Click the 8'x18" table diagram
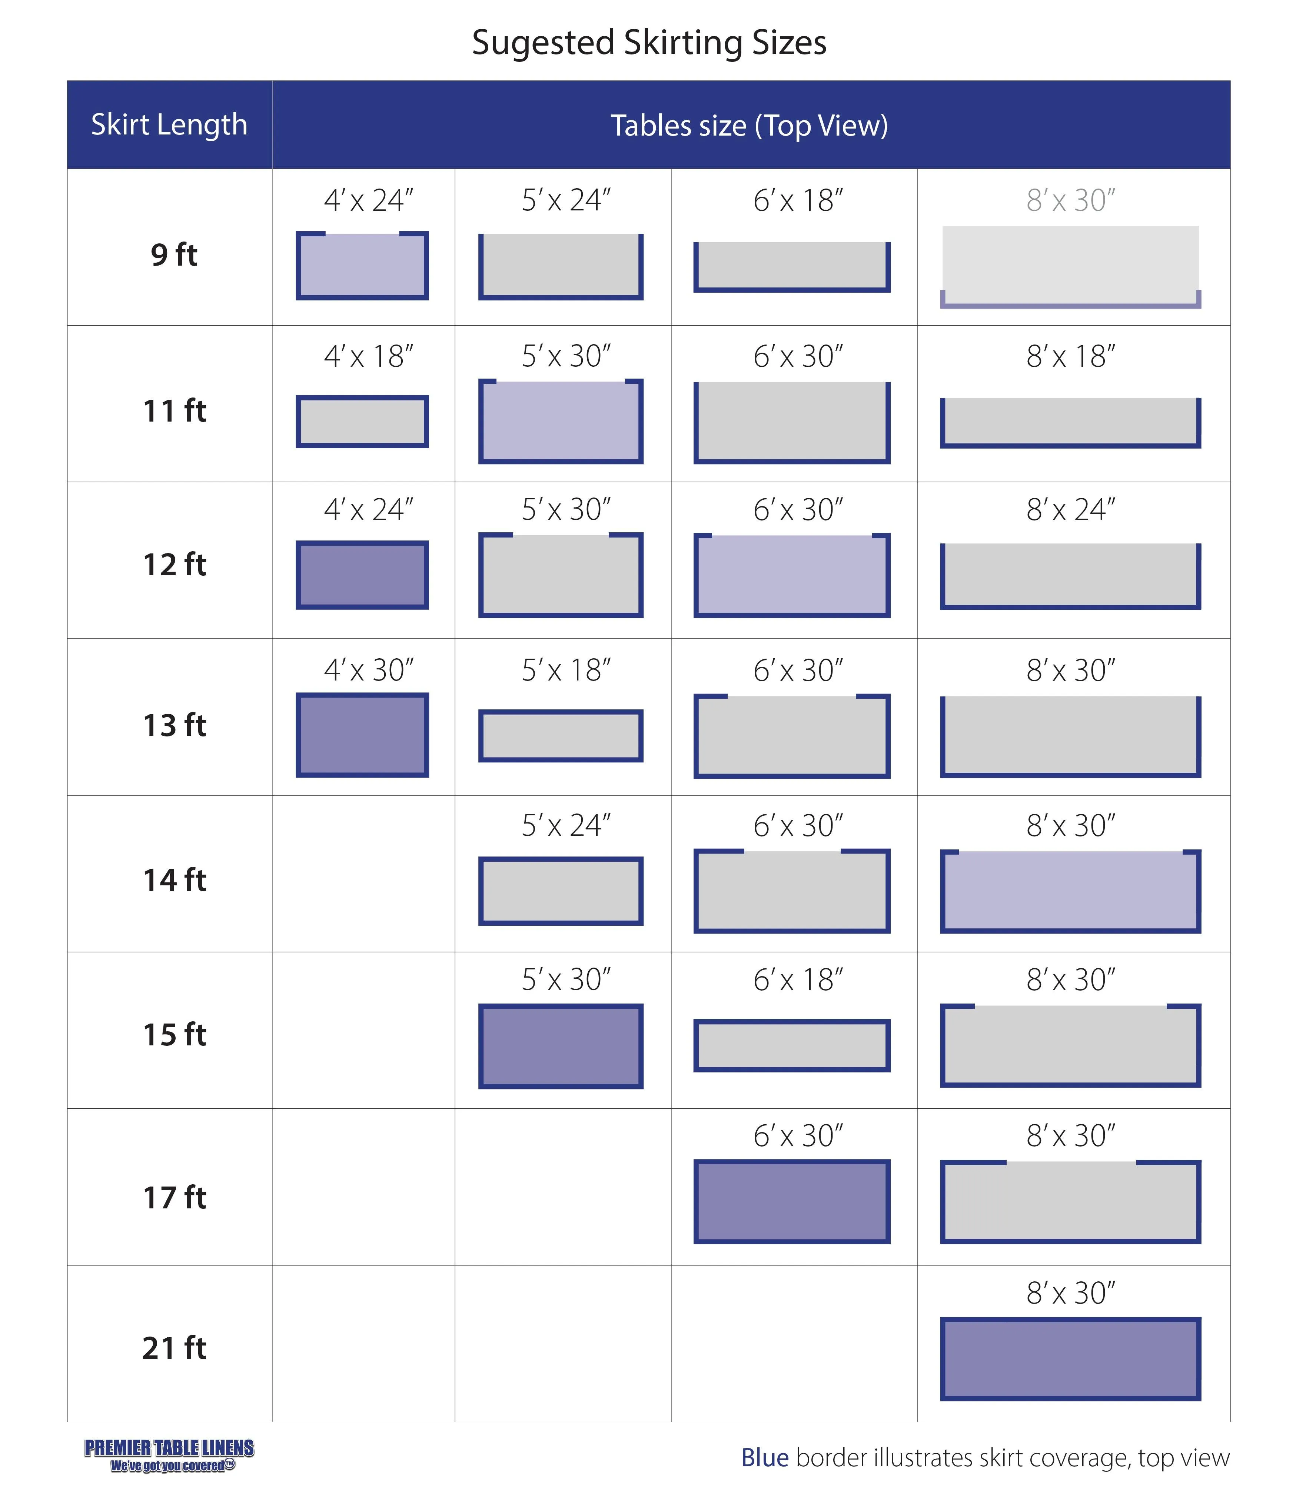Screen dimensions: 1296x1494 pos(1070,422)
